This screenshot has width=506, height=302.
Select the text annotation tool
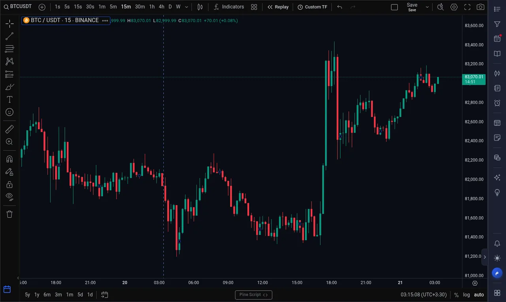point(9,100)
